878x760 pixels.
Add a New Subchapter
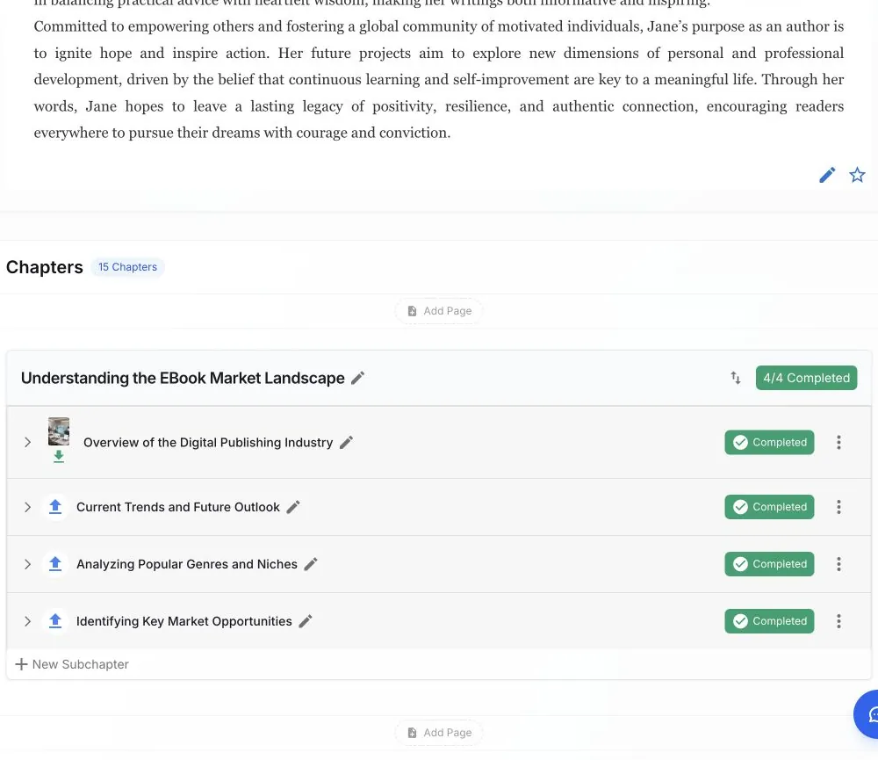[x=72, y=664]
